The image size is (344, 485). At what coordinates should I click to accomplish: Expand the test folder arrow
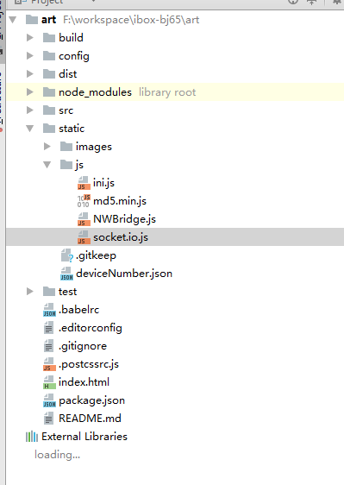click(30, 292)
